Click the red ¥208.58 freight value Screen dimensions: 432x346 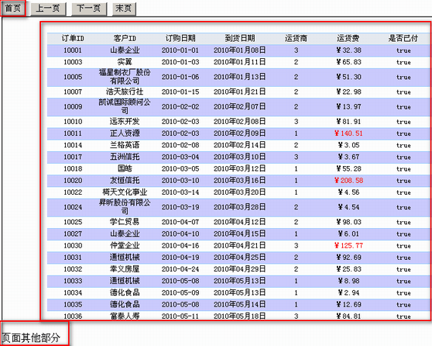click(x=348, y=181)
